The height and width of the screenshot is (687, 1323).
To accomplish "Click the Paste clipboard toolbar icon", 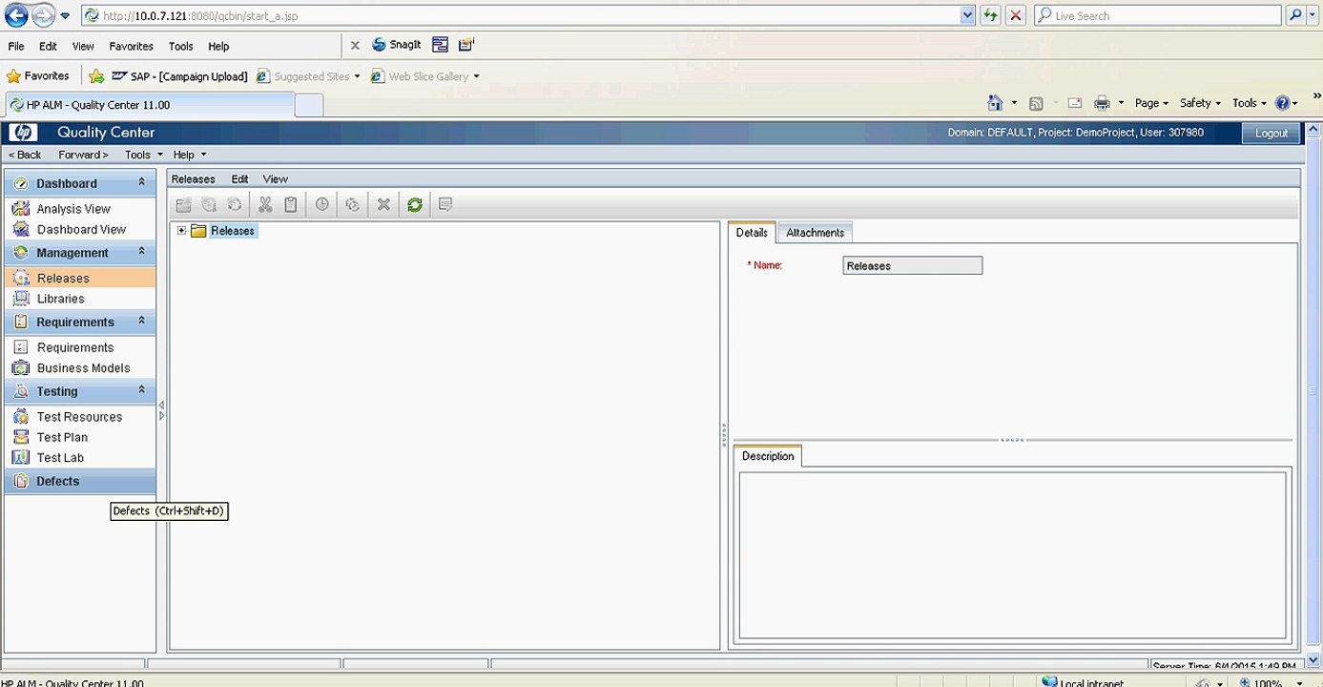I will point(291,205).
